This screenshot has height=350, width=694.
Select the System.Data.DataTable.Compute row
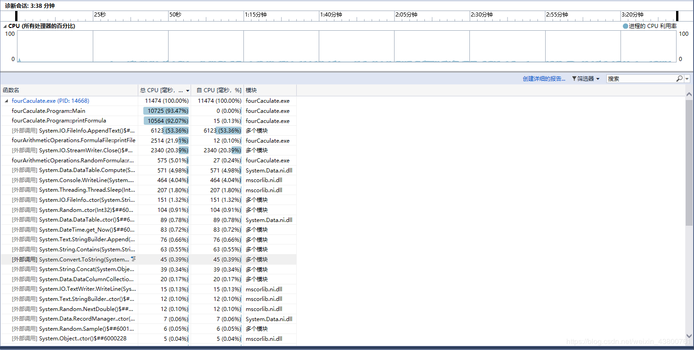[148, 170]
